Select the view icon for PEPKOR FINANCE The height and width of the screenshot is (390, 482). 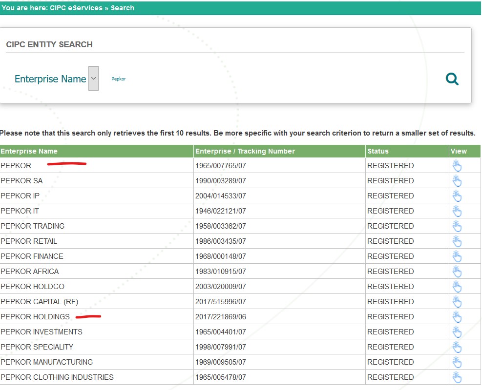click(457, 256)
